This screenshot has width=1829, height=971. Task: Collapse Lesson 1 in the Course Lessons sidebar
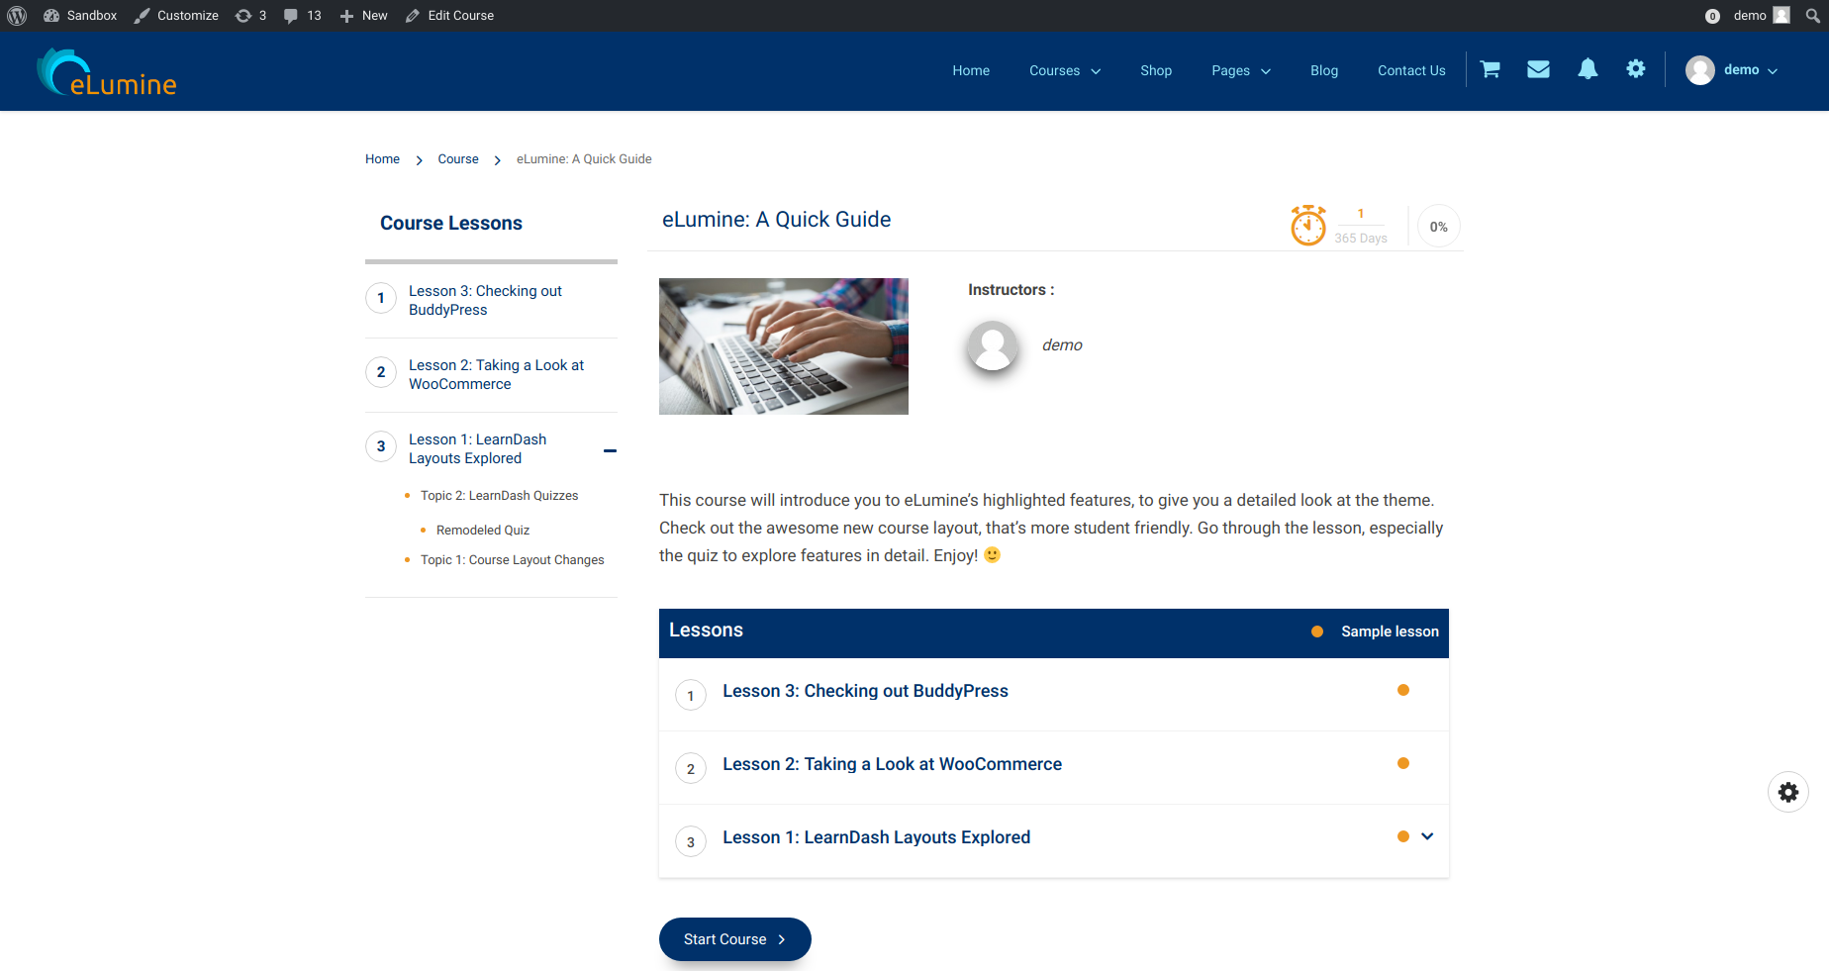coord(610,450)
